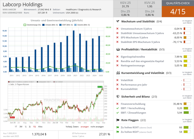
Task: Click market comparison bar for EBIT / Zinszahlungen
Action: pos(187,112)
